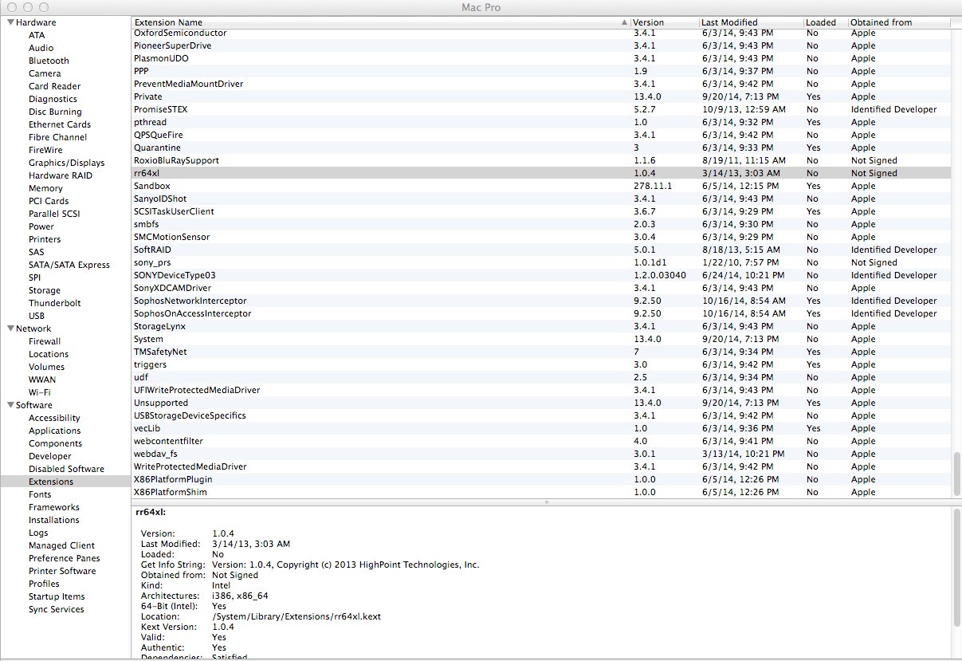Select Installations in the sidebar

point(54,520)
